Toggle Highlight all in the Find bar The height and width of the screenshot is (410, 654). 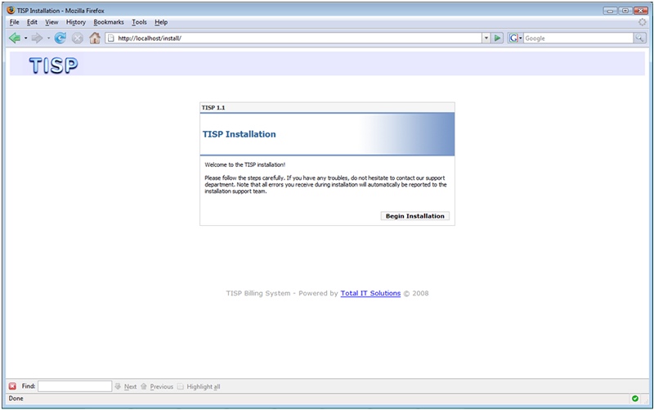(199, 386)
